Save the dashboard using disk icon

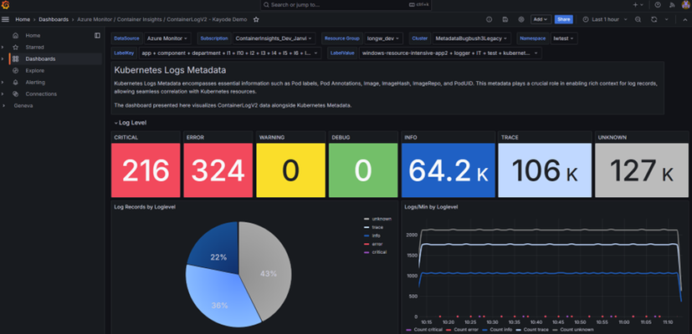pyautogui.click(x=505, y=19)
